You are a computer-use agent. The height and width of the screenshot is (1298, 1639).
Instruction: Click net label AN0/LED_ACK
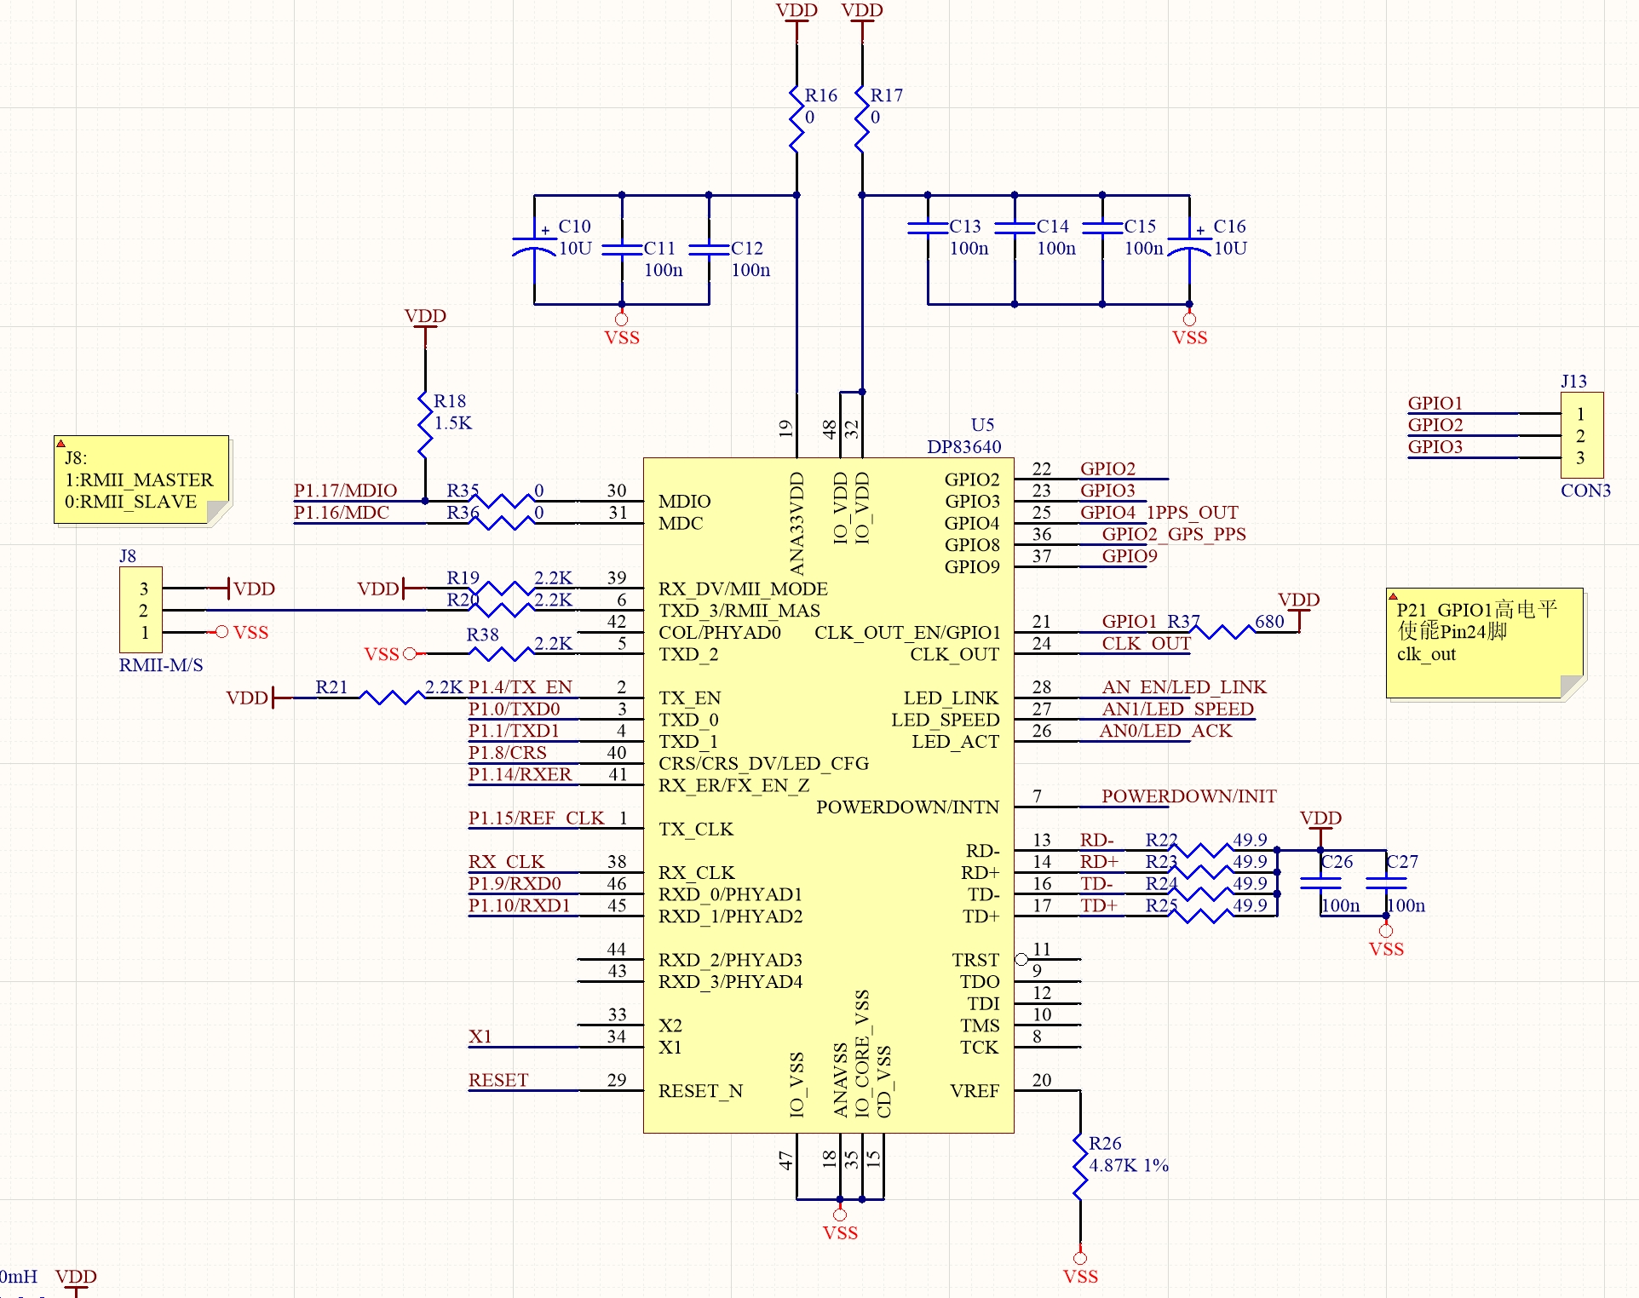1165,731
